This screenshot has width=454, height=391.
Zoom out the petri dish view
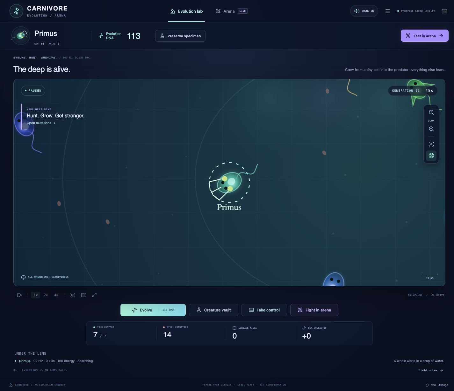(431, 129)
